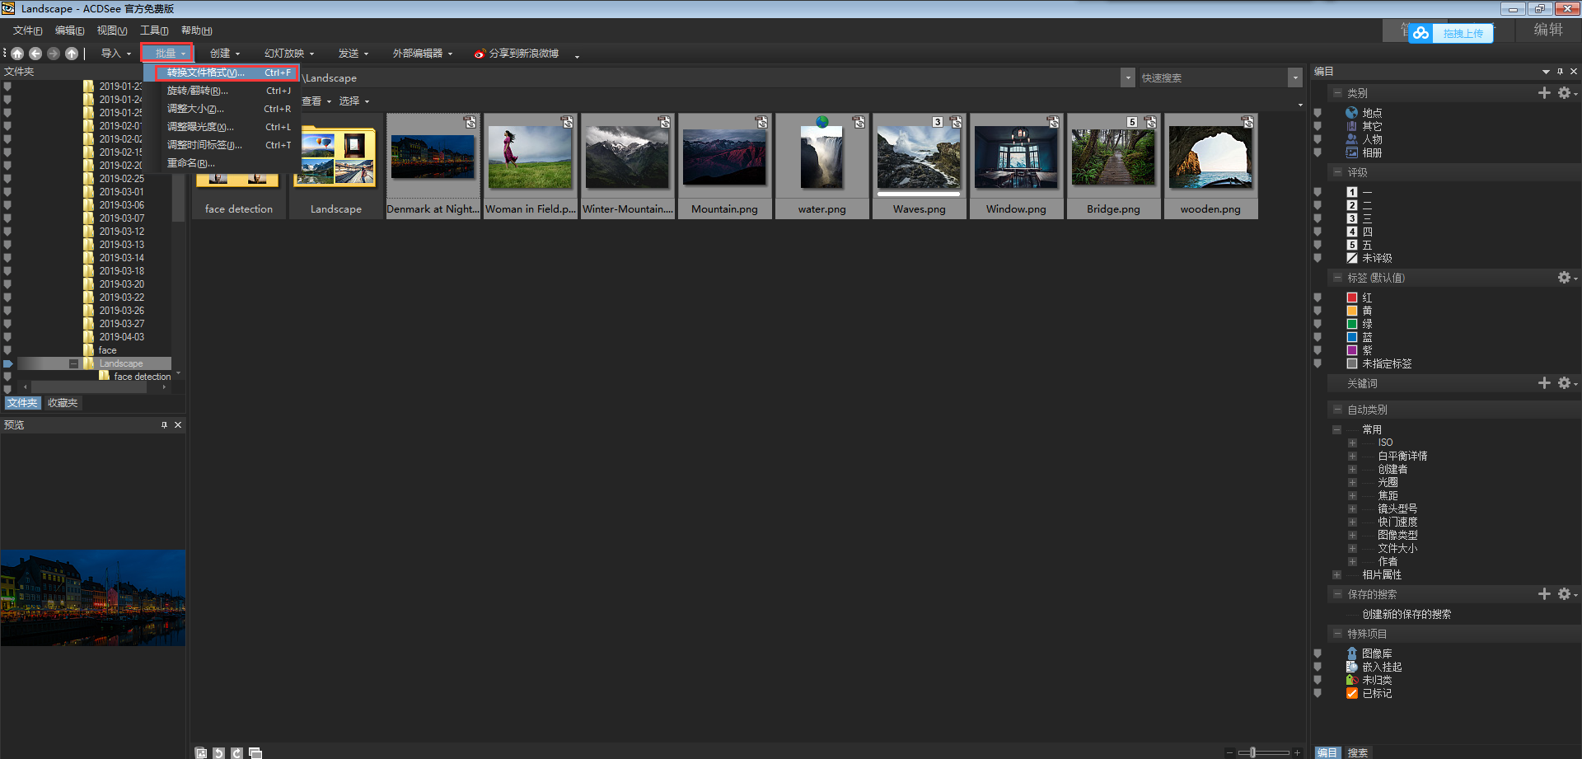This screenshot has height=759, width=1582.
Task: Select the Waves.png thumbnail
Action: pos(920,166)
